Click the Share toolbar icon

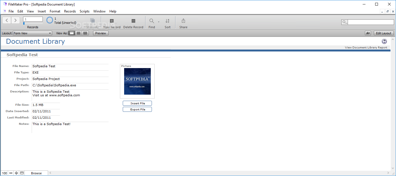point(183,21)
